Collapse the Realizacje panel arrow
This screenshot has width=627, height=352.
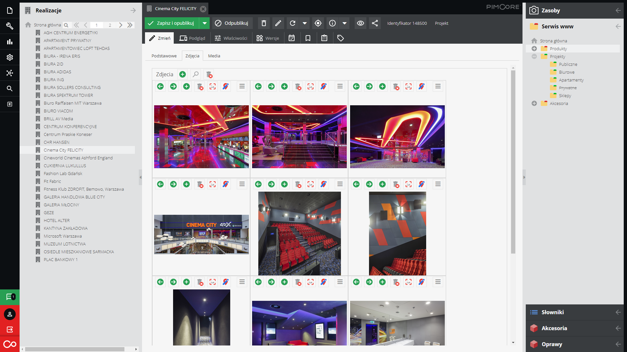pyautogui.click(x=133, y=10)
